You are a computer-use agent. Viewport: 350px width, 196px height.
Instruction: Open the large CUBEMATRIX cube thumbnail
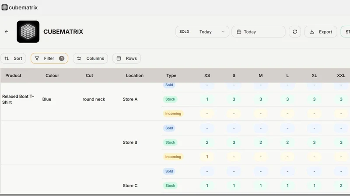[28, 31]
